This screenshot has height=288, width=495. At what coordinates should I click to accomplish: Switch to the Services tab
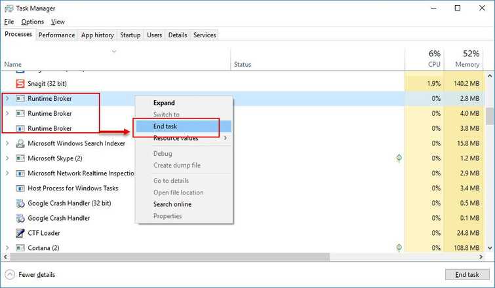point(205,35)
